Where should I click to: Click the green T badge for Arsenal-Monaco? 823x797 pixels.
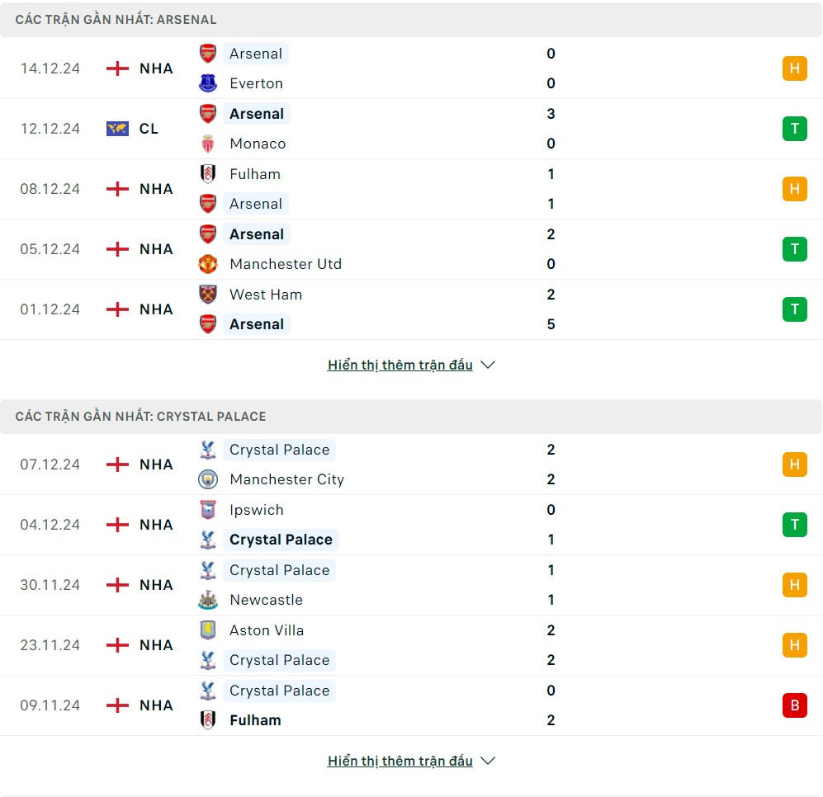coord(794,129)
